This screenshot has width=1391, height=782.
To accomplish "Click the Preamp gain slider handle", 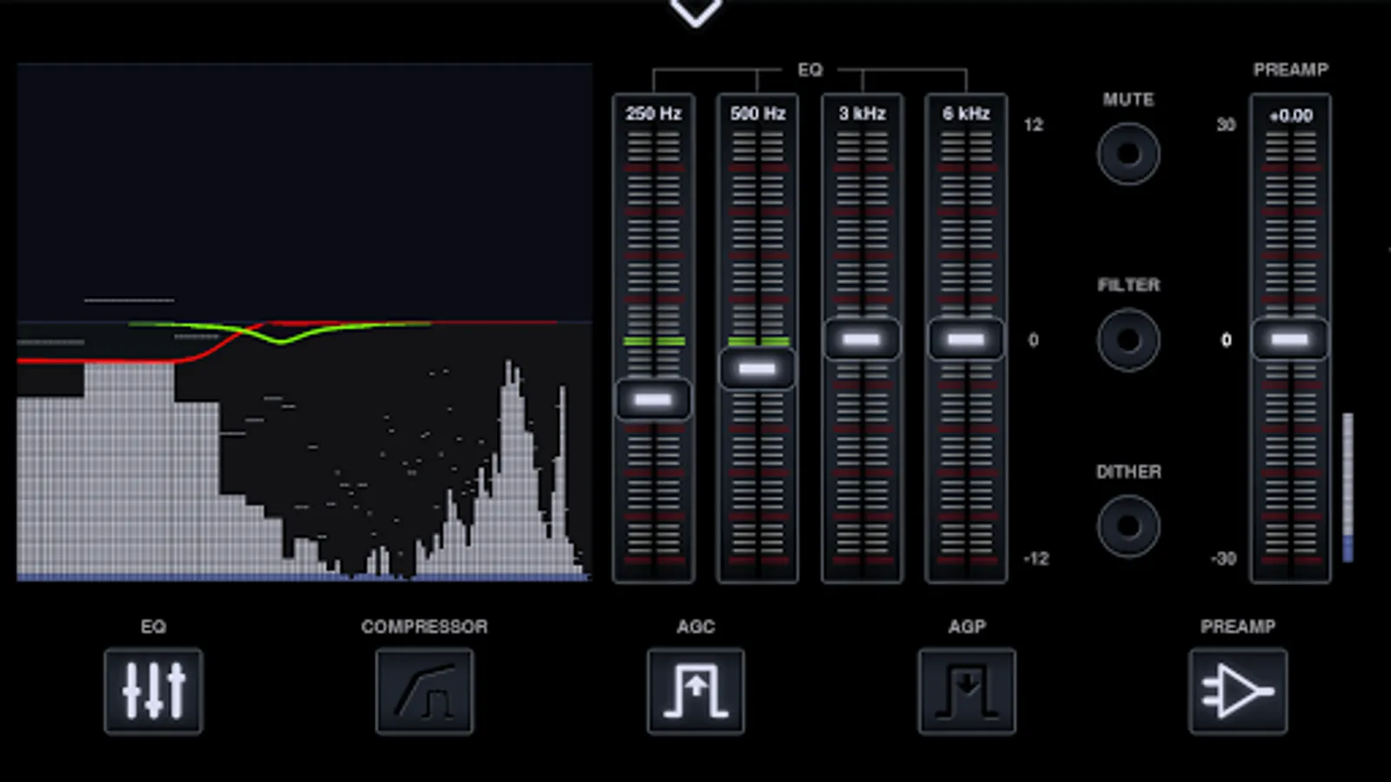I will point(1290,340).
